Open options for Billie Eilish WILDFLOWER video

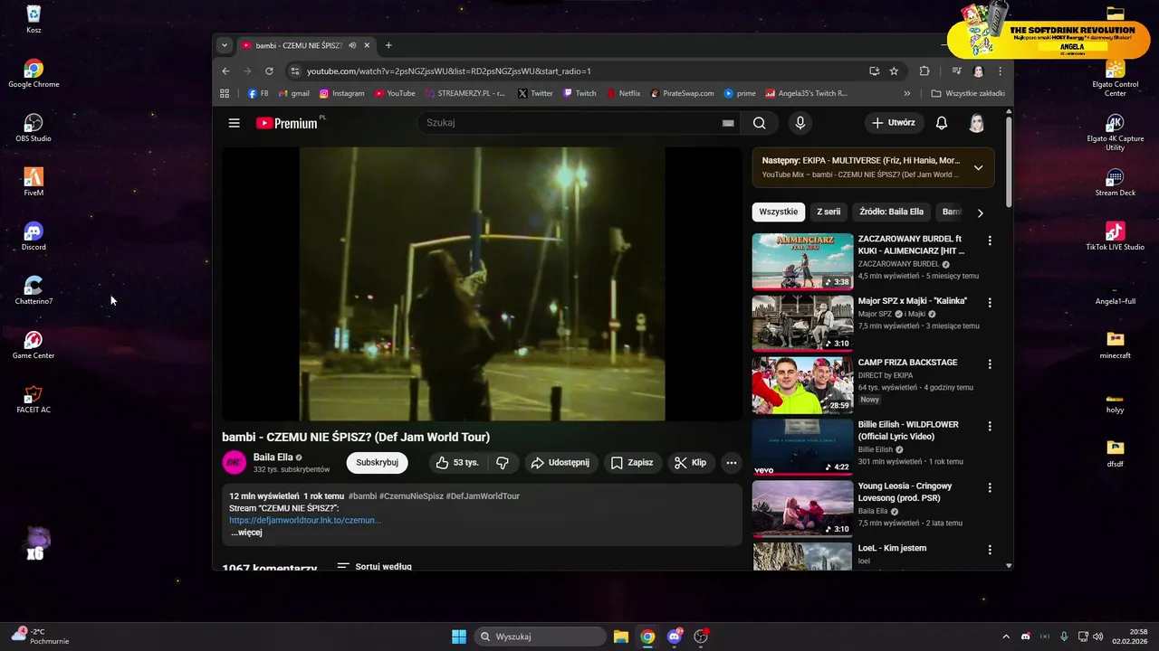point(990,426)
